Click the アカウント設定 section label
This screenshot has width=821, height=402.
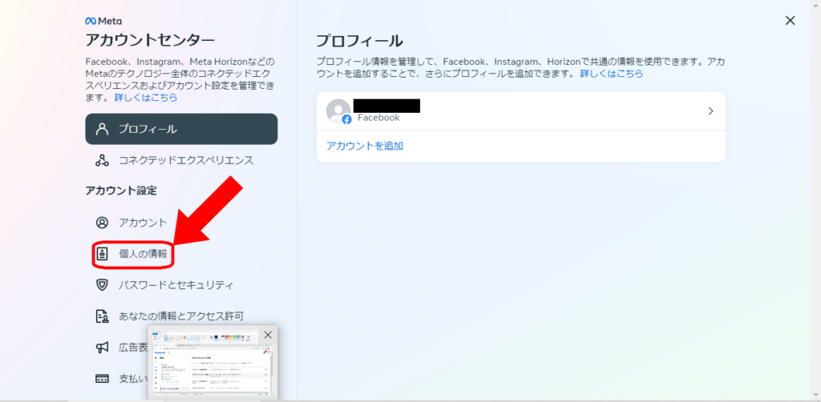[x=121, y=191]
